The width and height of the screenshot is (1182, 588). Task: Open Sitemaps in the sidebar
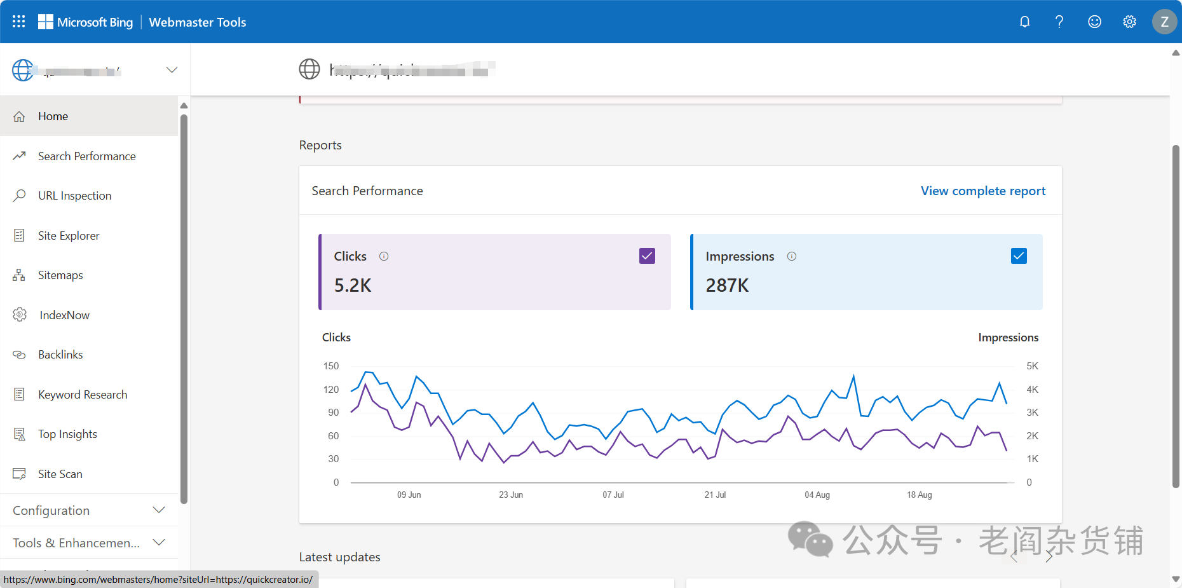click(89, 275)
